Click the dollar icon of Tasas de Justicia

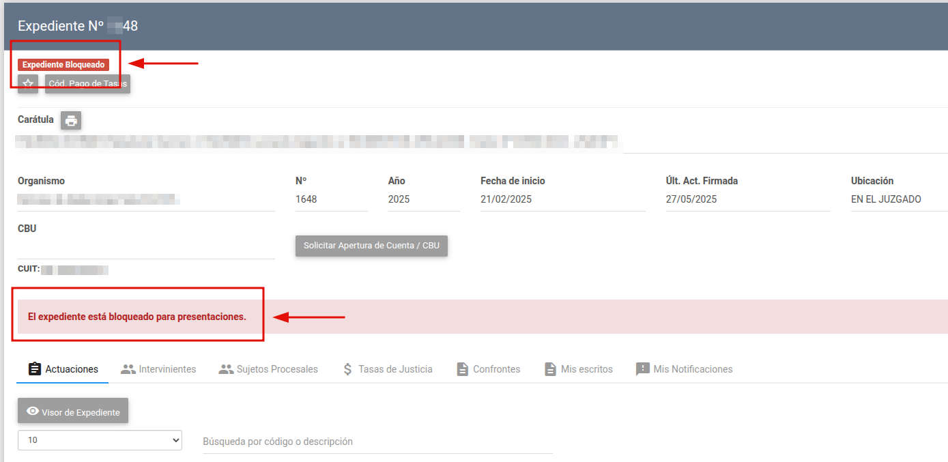[347, 369]
